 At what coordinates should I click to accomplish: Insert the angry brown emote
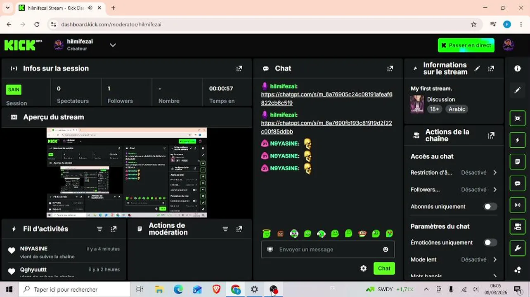[280, 234]
